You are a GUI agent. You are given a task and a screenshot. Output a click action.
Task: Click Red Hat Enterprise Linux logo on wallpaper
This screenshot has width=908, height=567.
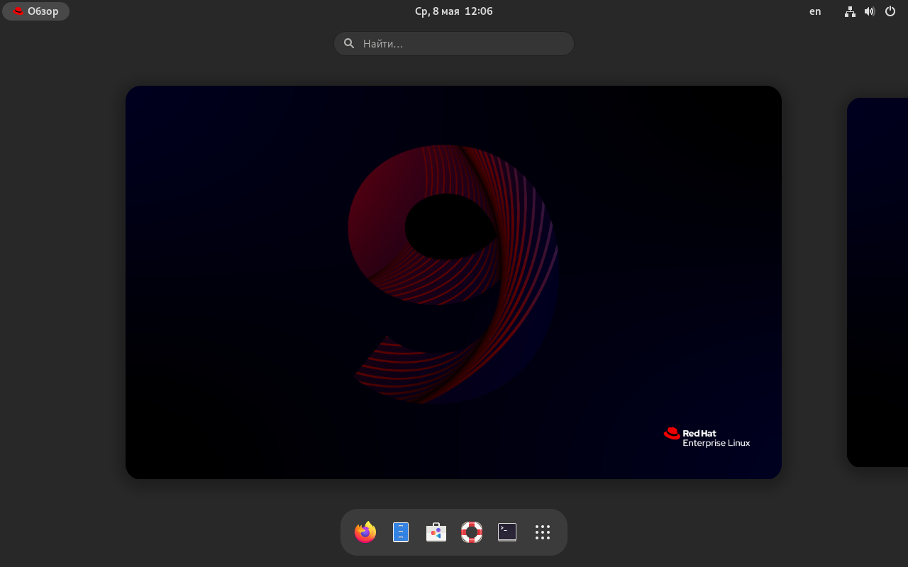pyautogui.click(x=707, y=437)
